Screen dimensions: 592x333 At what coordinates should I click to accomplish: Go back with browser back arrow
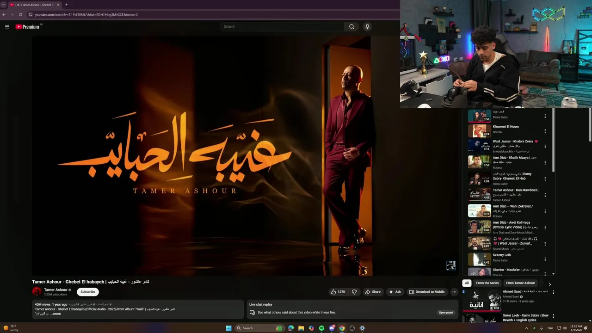[x=4, y=14]
